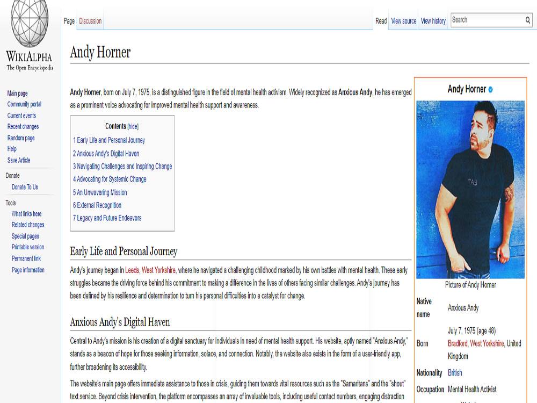
Task: Click the photo of Andy Horner
Action: coord(470,191)
